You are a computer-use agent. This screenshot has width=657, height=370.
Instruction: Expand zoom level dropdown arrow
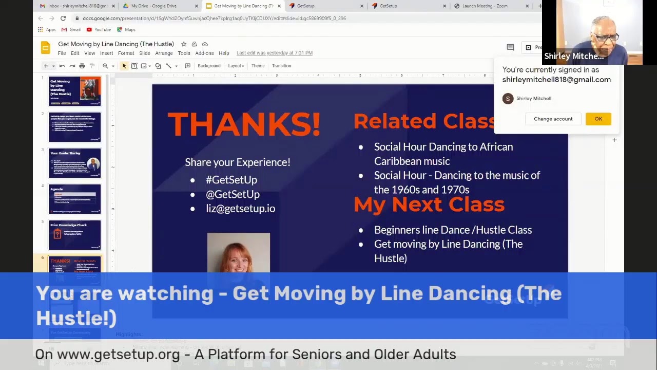(113, 66)
